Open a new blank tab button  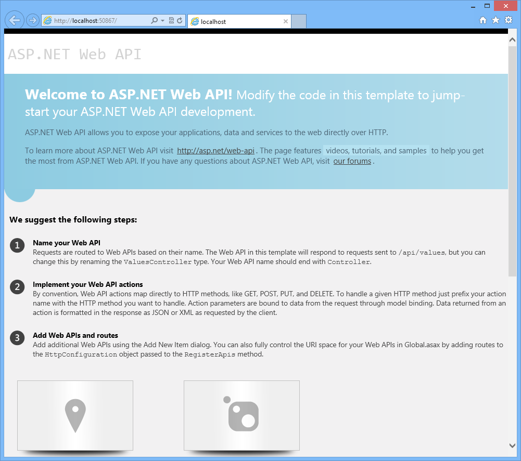(x=299, y=22)
